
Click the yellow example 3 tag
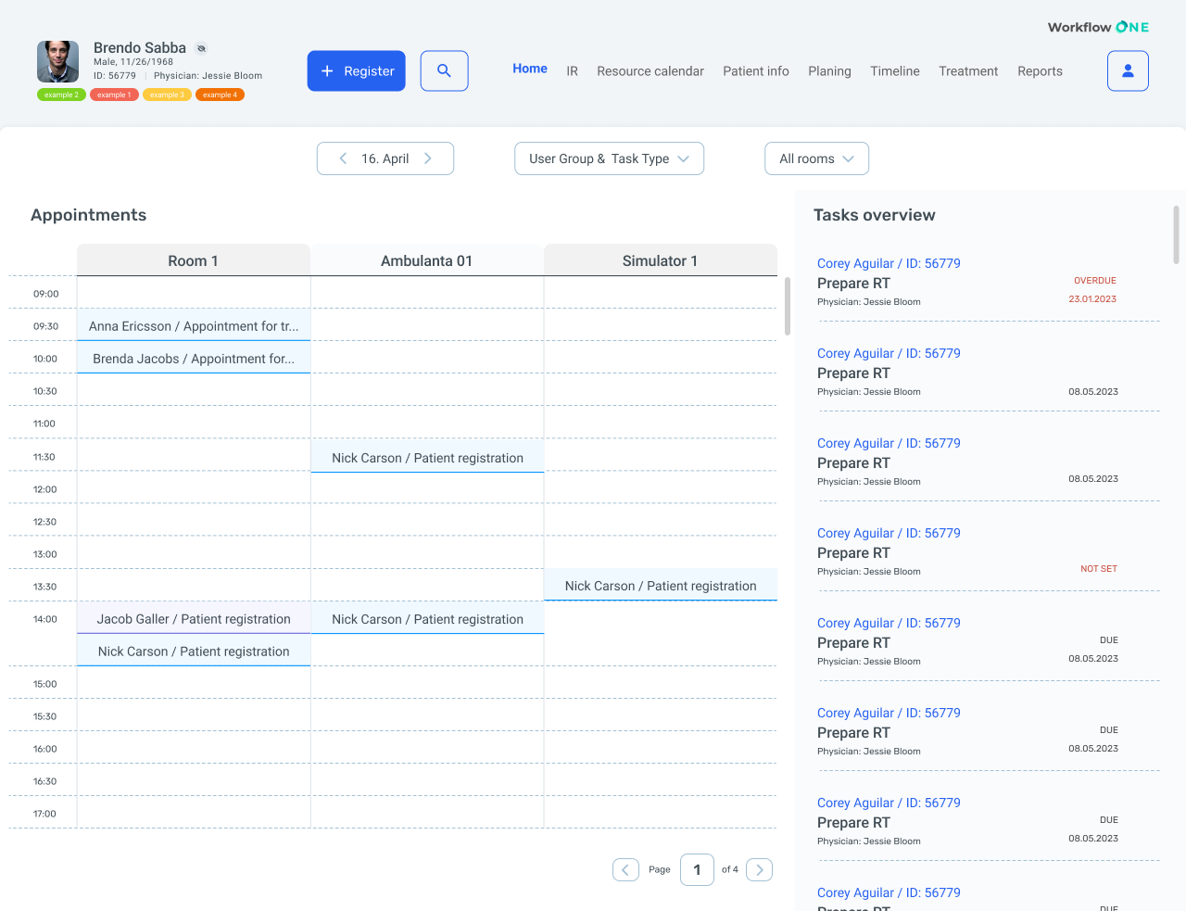(167, 95)
